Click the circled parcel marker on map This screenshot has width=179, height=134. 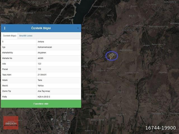pyautogui.click(x=112, y=56)
